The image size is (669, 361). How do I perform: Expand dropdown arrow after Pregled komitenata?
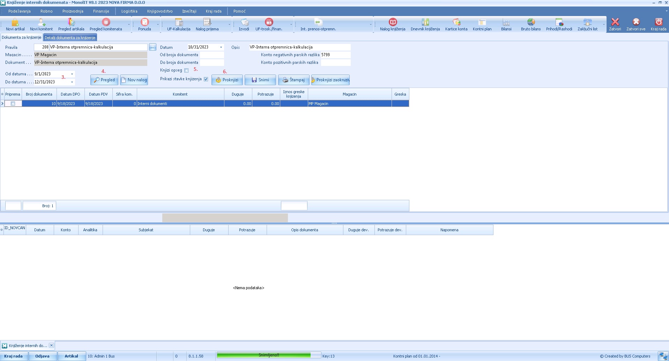(129, 25)
